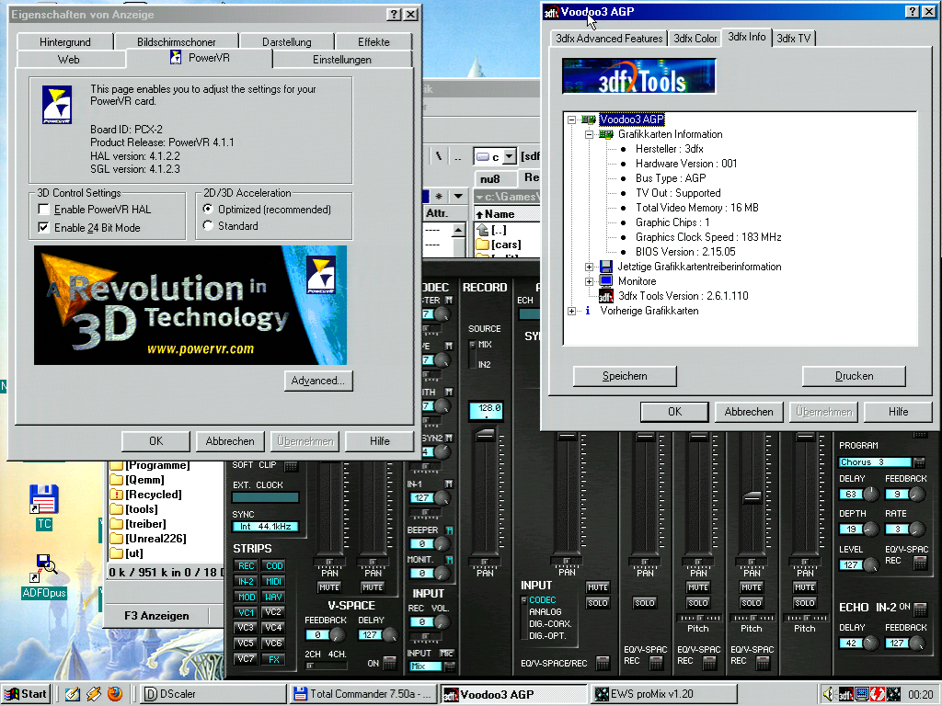Select the Optimized (recommended) acceleration option
Viewport: 942px width, 706px height.
coord(208,209)
